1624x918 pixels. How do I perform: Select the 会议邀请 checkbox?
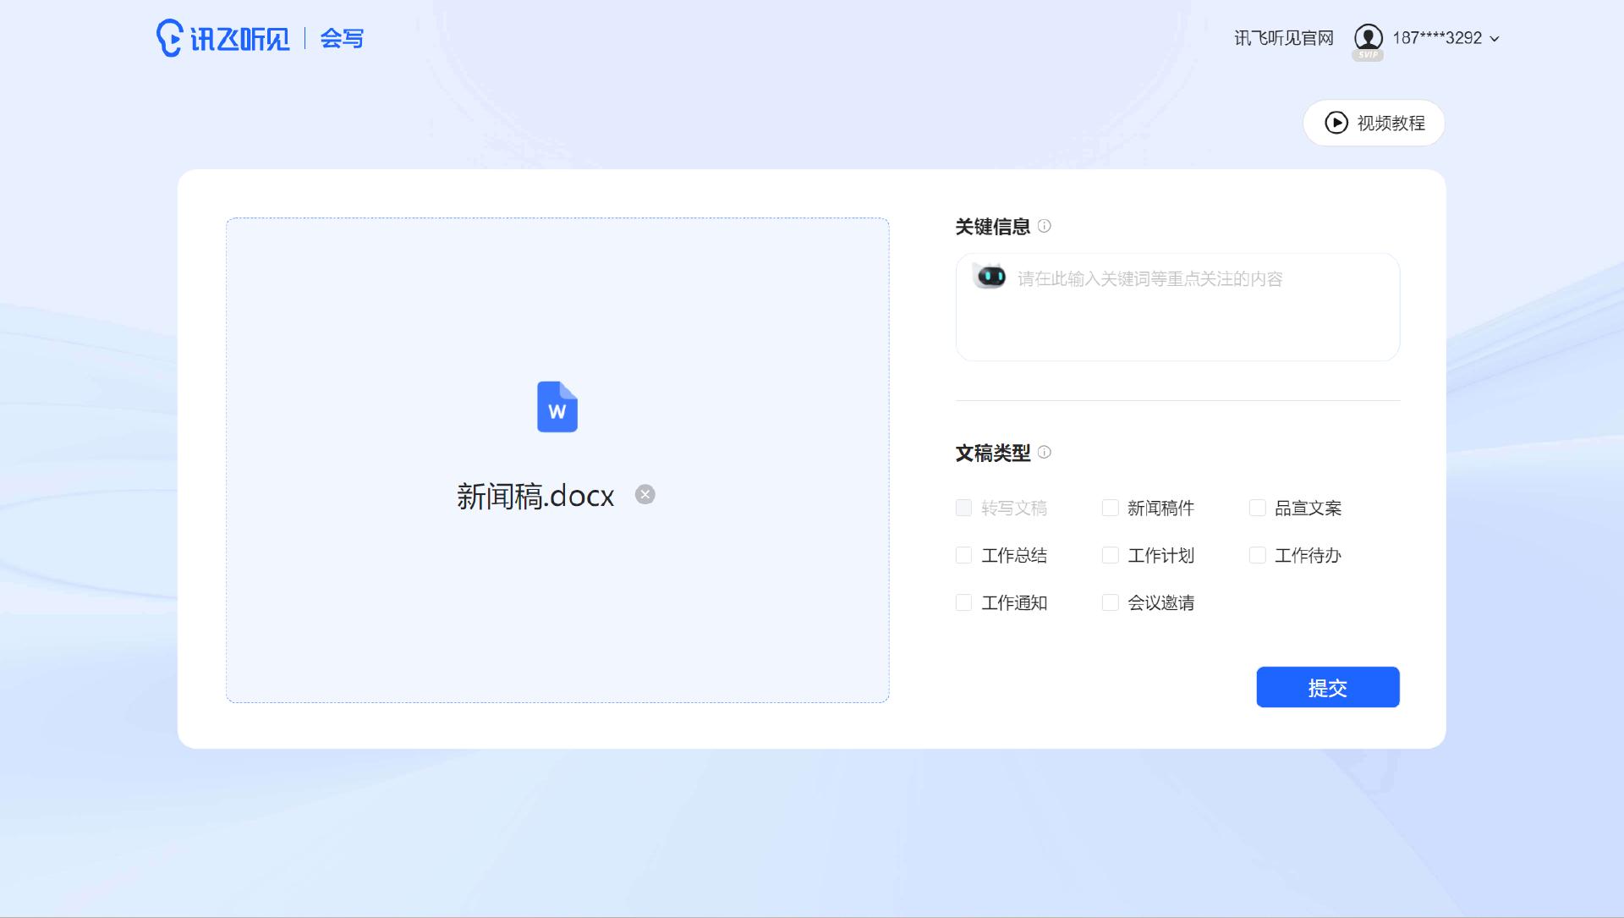[1109, 602]
